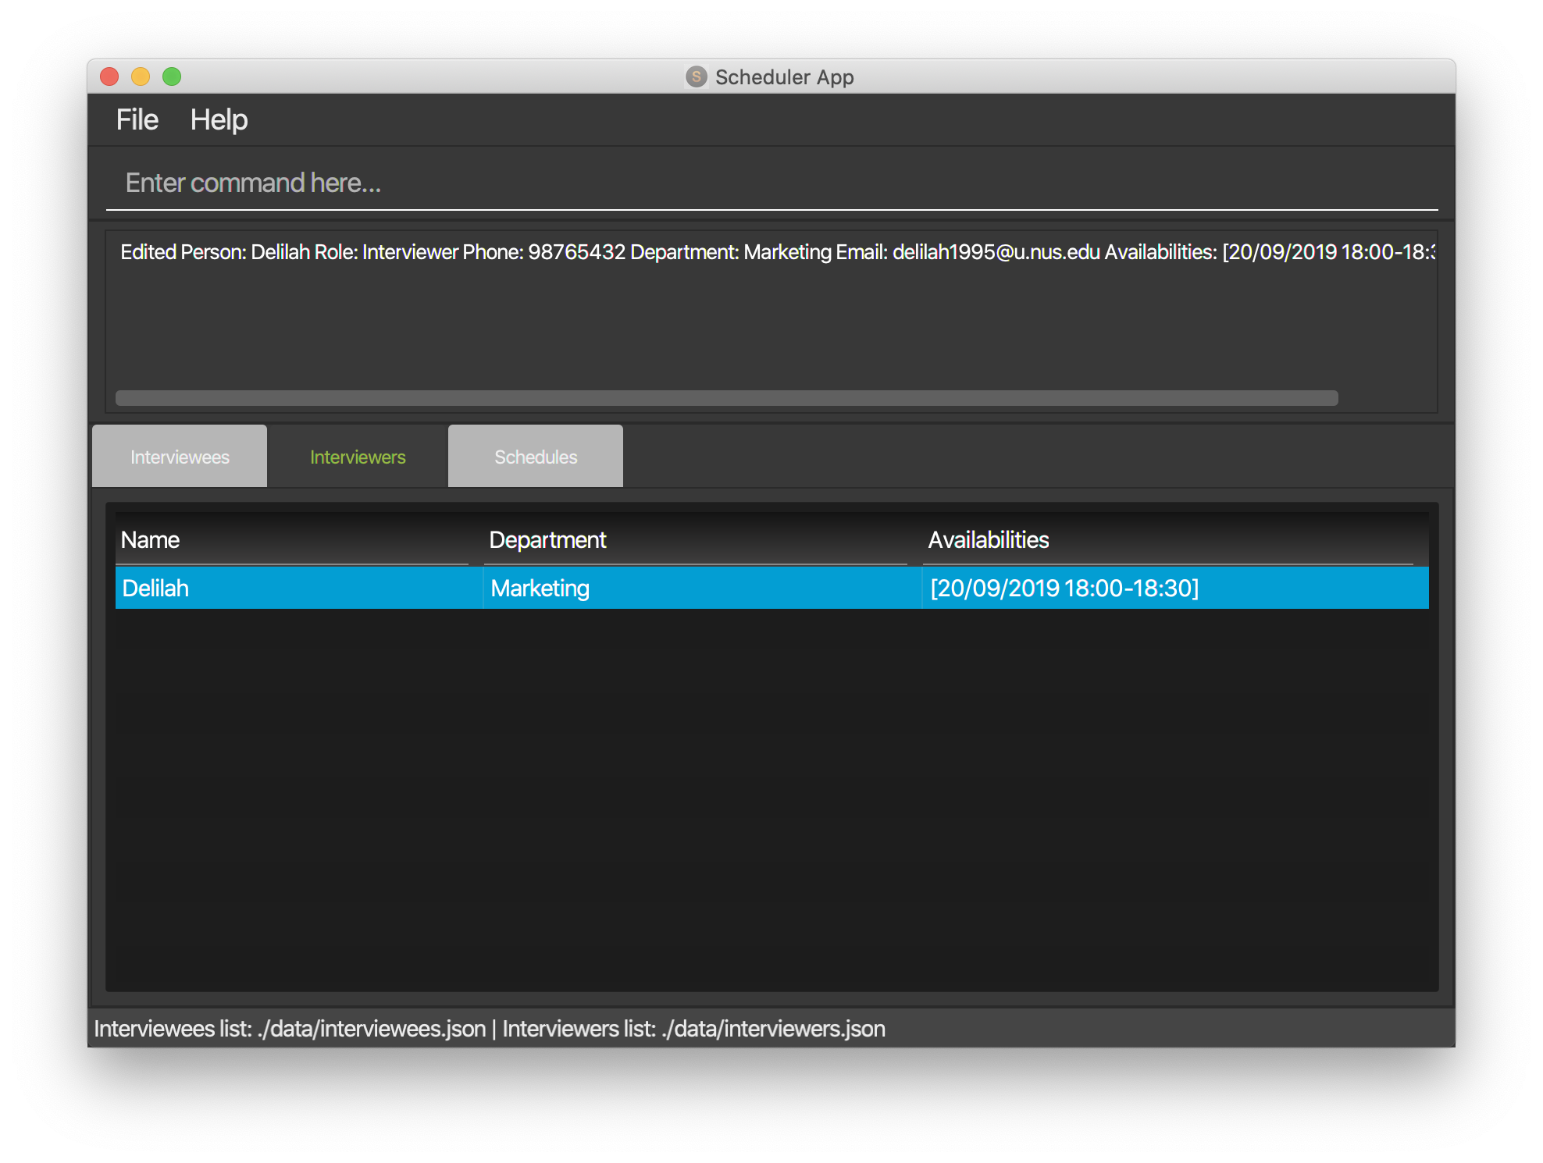Image resolution: width=1543 pixels, height=1163 pixels.
Task: Open the Help menu
Action: [x=219, y=119]
